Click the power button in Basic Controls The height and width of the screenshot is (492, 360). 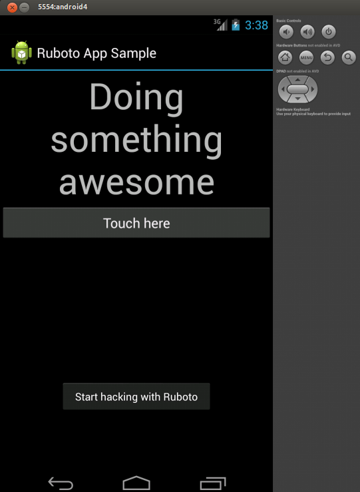[329, 32]
